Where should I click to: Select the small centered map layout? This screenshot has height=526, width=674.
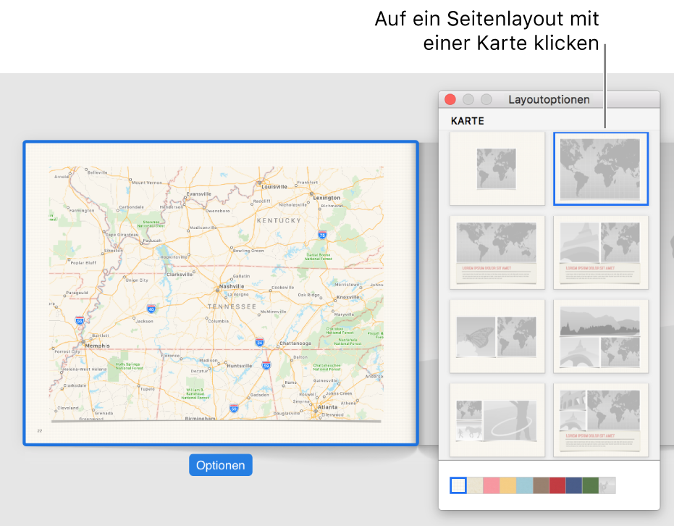pyautogui.click(x=497, y=168)
